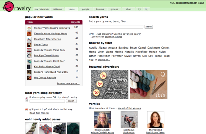Screen dimensions: 206x134
Task: Open the Red Stone Yarns link
Action: pos(155,132)
